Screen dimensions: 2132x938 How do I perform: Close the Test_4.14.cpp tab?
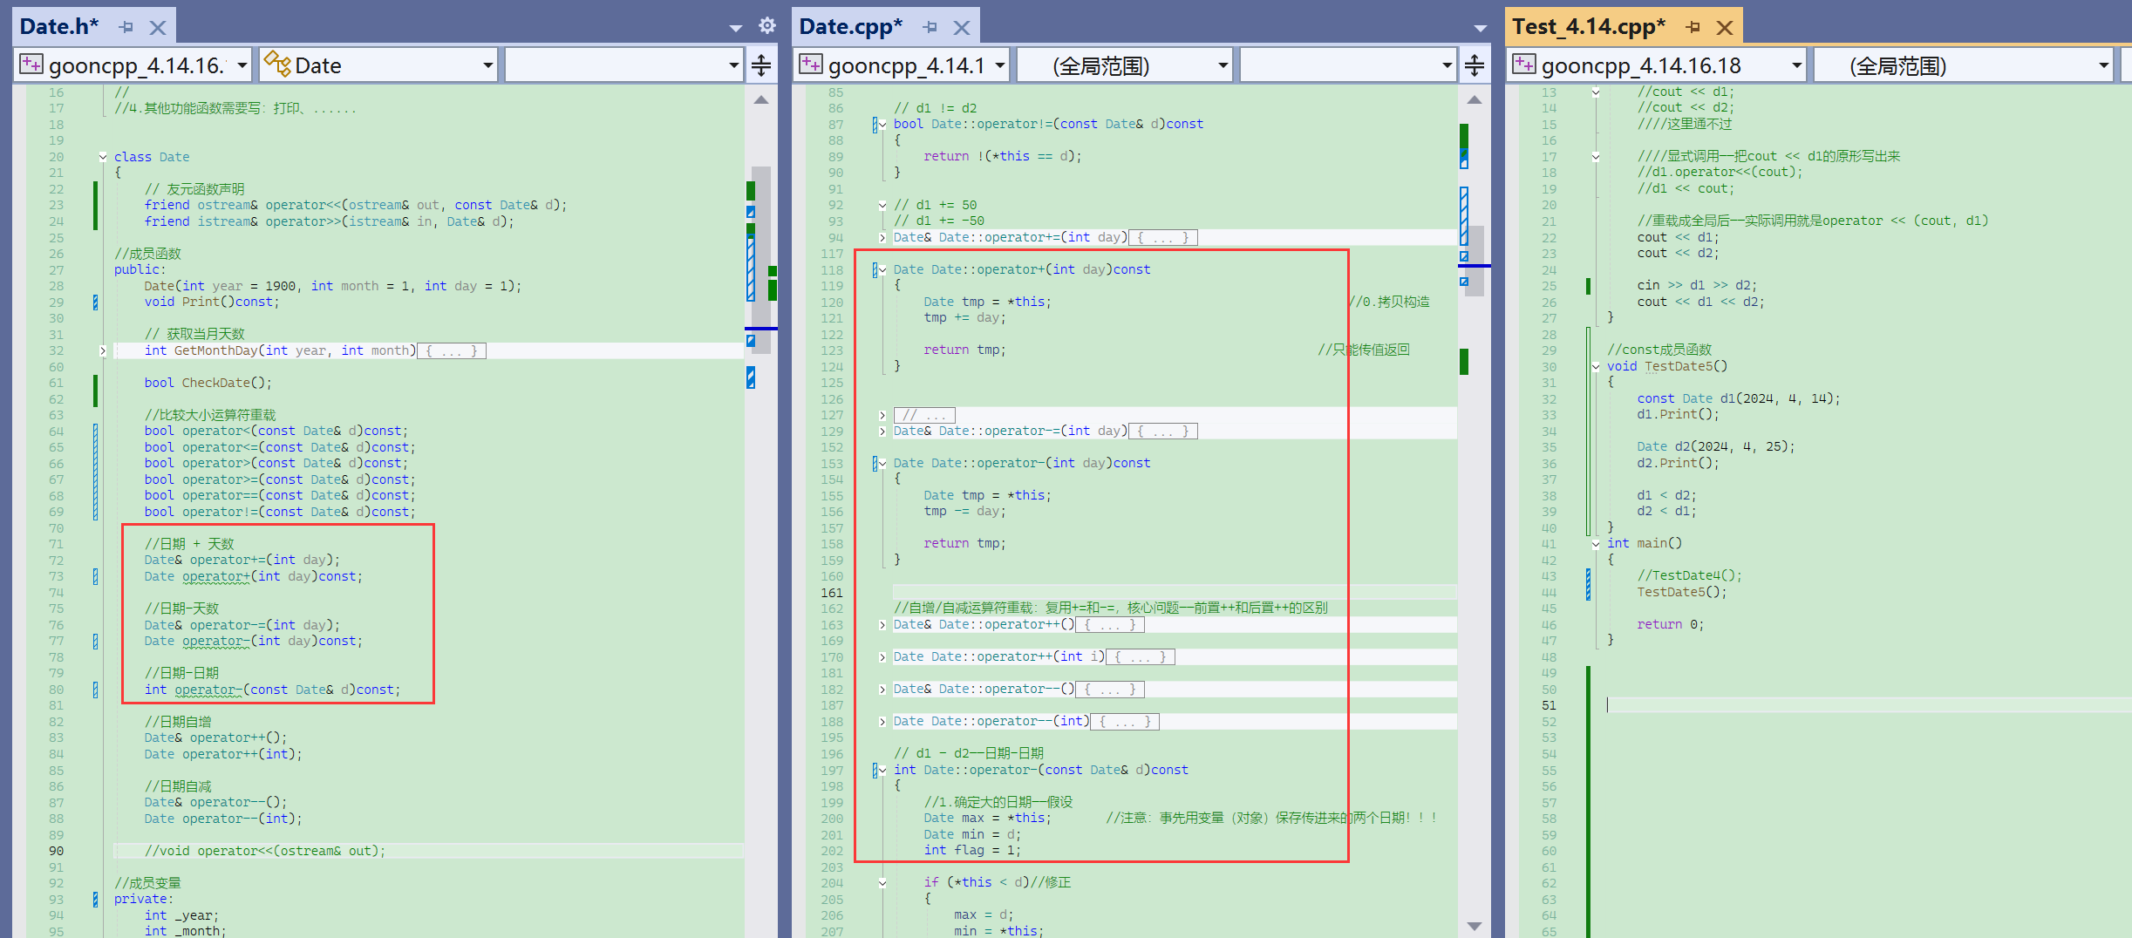(1724, 27)
